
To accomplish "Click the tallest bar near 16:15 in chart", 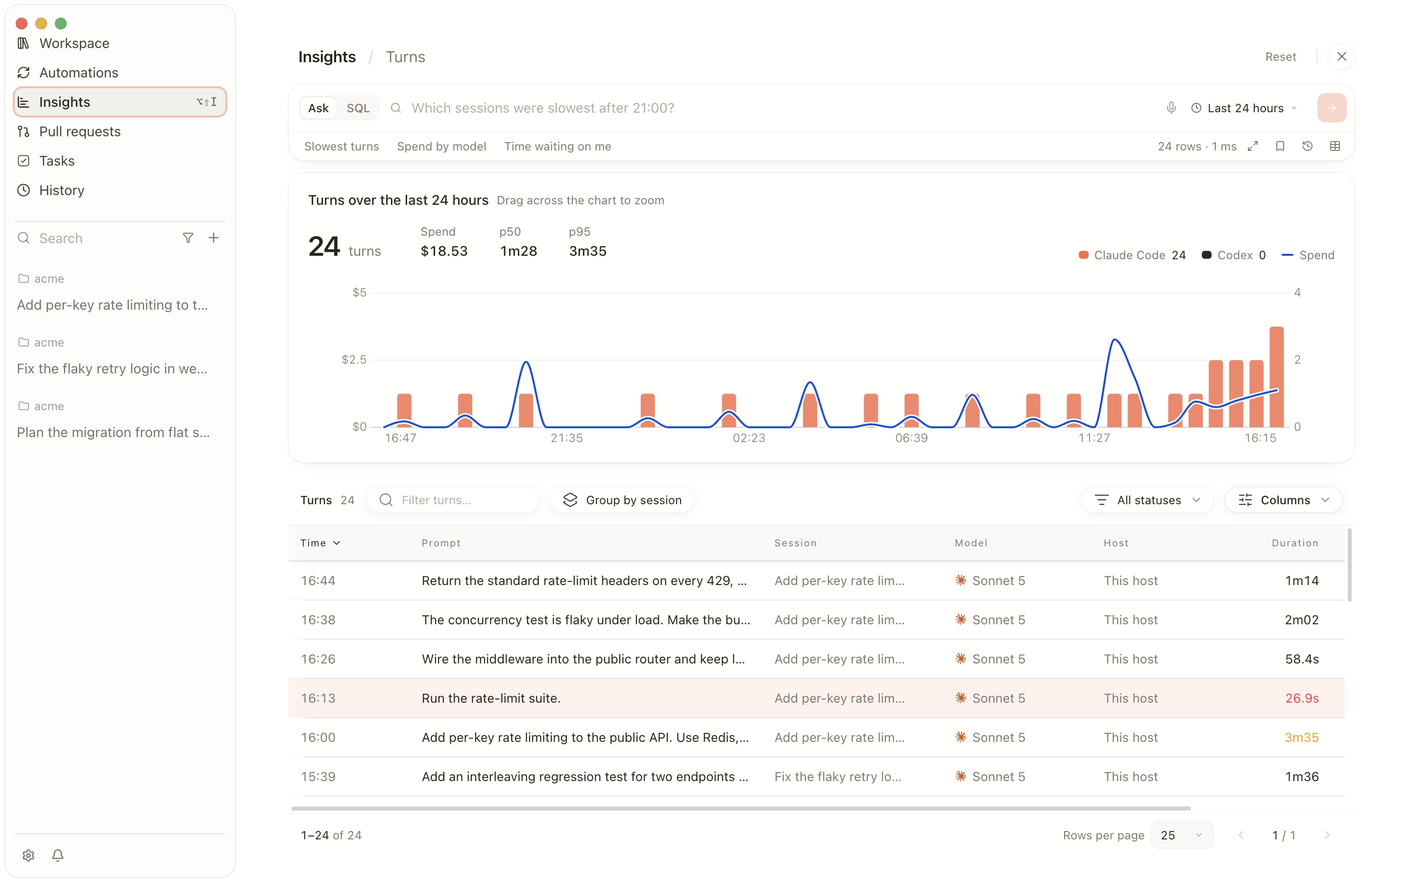I will point(1276,377).
